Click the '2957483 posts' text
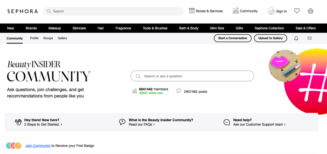Image resolution: width=327 pixels, height=154 pixels. tap(195, 92)
